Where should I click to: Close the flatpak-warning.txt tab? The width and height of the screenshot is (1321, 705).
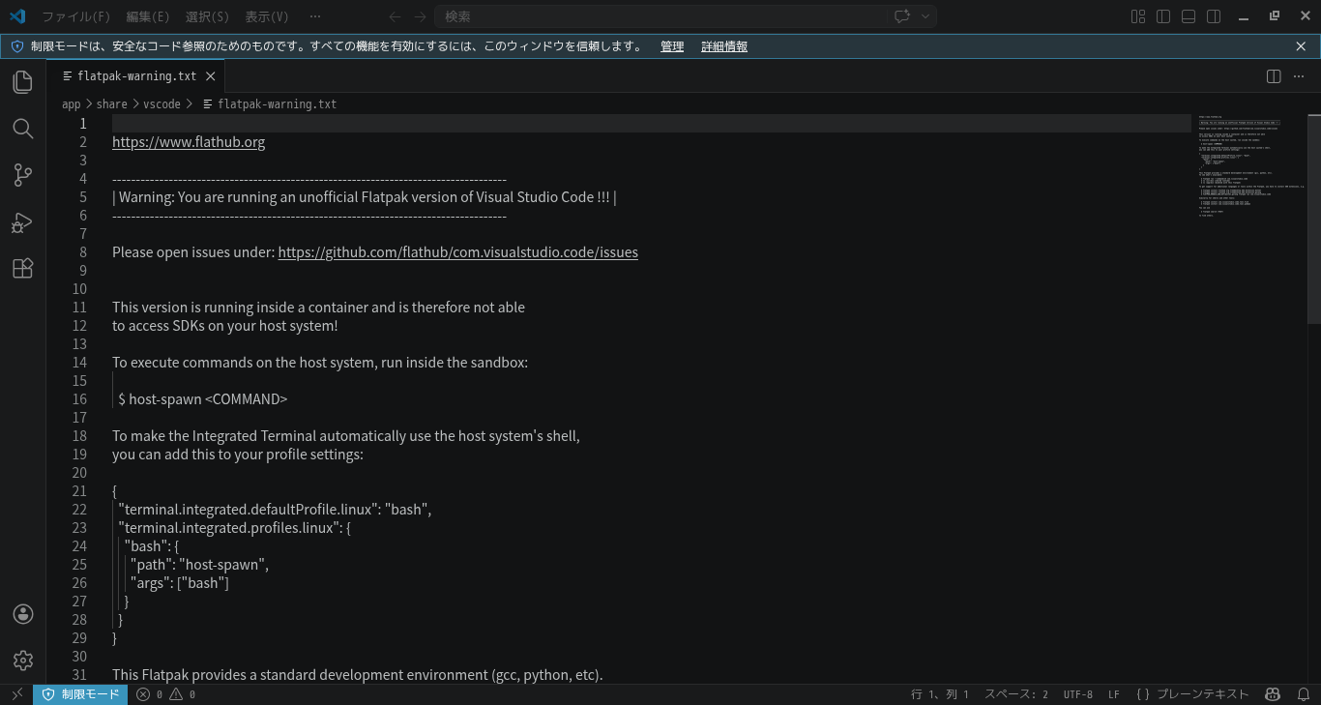tap(210, 76)
